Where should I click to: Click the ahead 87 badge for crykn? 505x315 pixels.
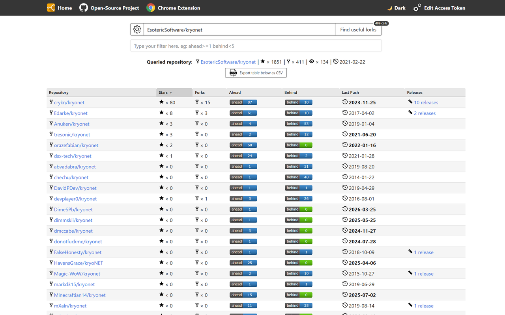243,102
